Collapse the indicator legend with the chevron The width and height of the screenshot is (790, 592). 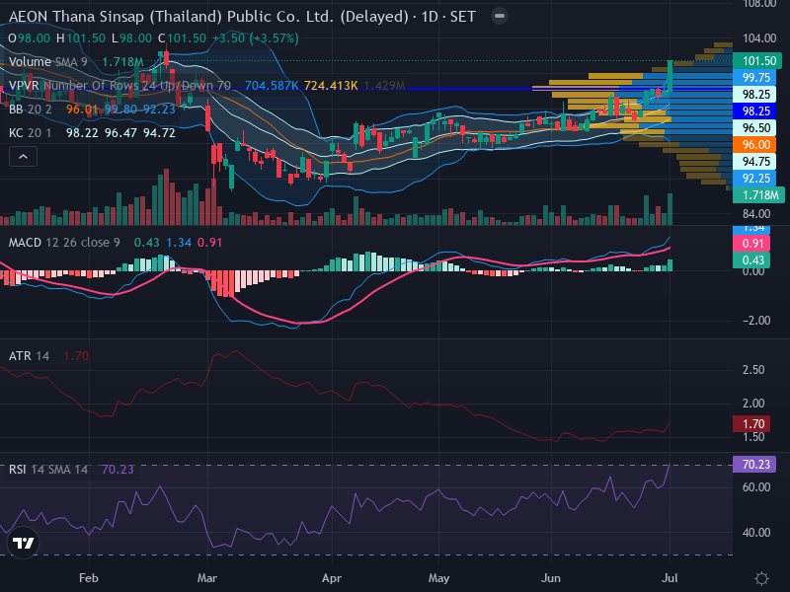pyautogui.click(x=23, y=157)
